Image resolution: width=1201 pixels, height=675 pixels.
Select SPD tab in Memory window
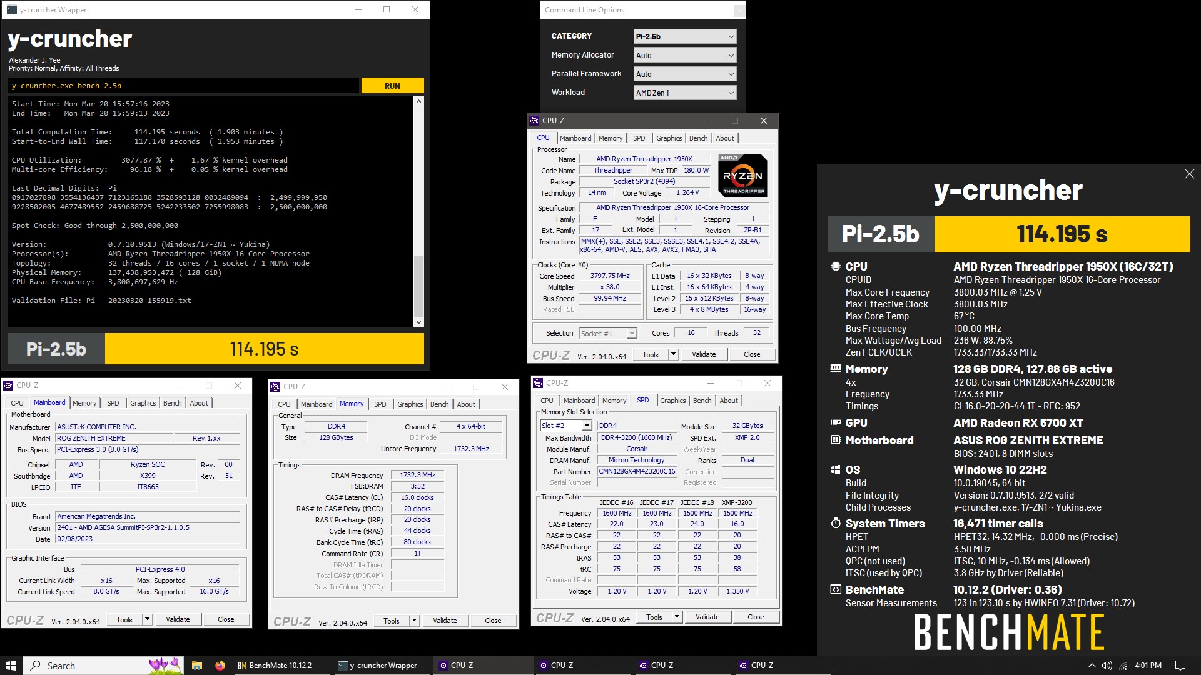tap(380, 404)
